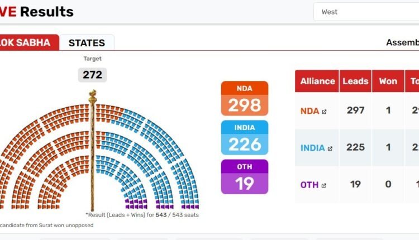Viewport: 419px width, 240px height.
Task: Open the INDIA alliance link in the table
Action: coord(313,148)
